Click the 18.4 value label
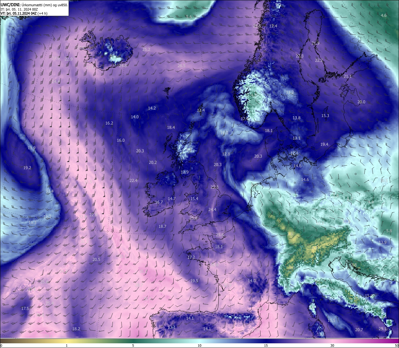Image resolution: width=399 pixels, height=348 pixels. click(x=171, y=127)
